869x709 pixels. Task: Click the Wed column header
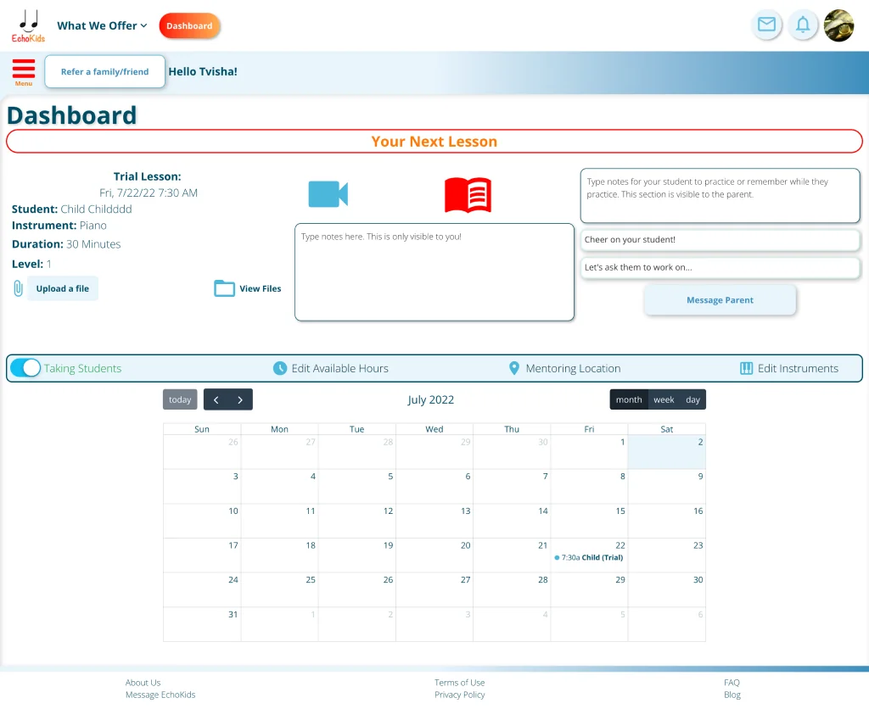pos(434,429)
